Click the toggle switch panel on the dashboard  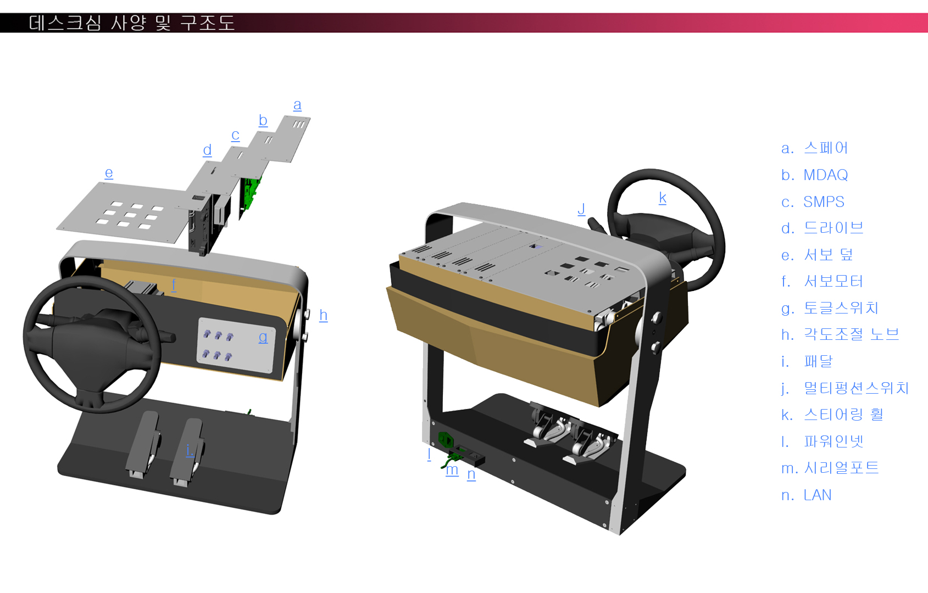[x=236, y=346]
